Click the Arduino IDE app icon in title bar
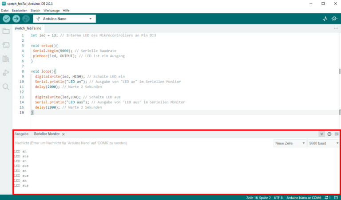 tap(4, 4)
